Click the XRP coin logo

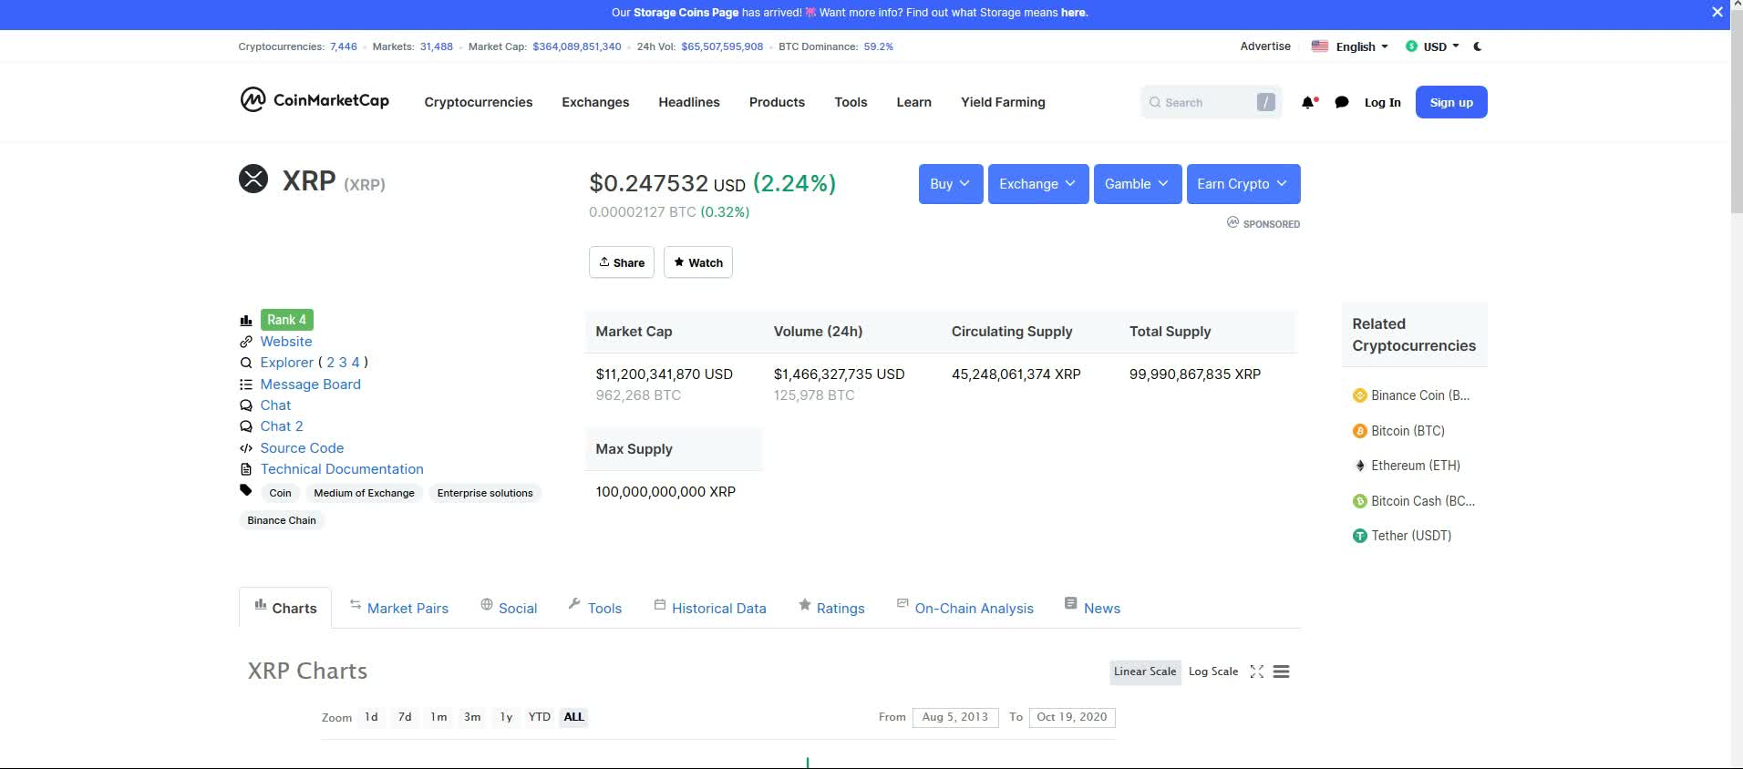(x=253, y=179)
